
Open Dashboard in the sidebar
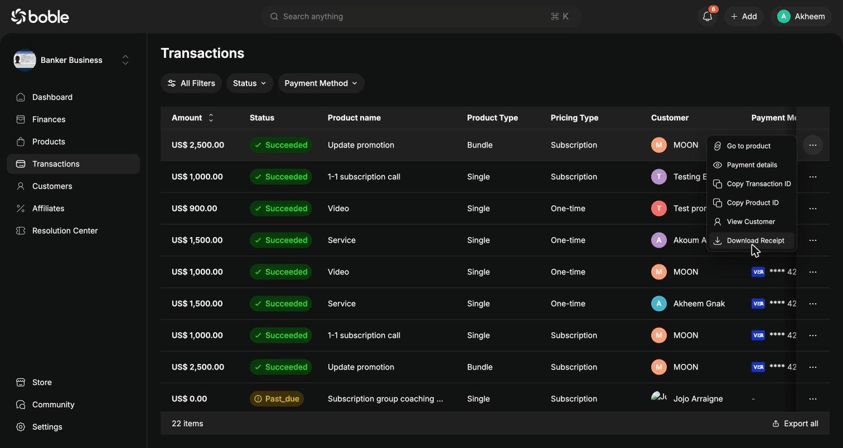click(73, 97)
